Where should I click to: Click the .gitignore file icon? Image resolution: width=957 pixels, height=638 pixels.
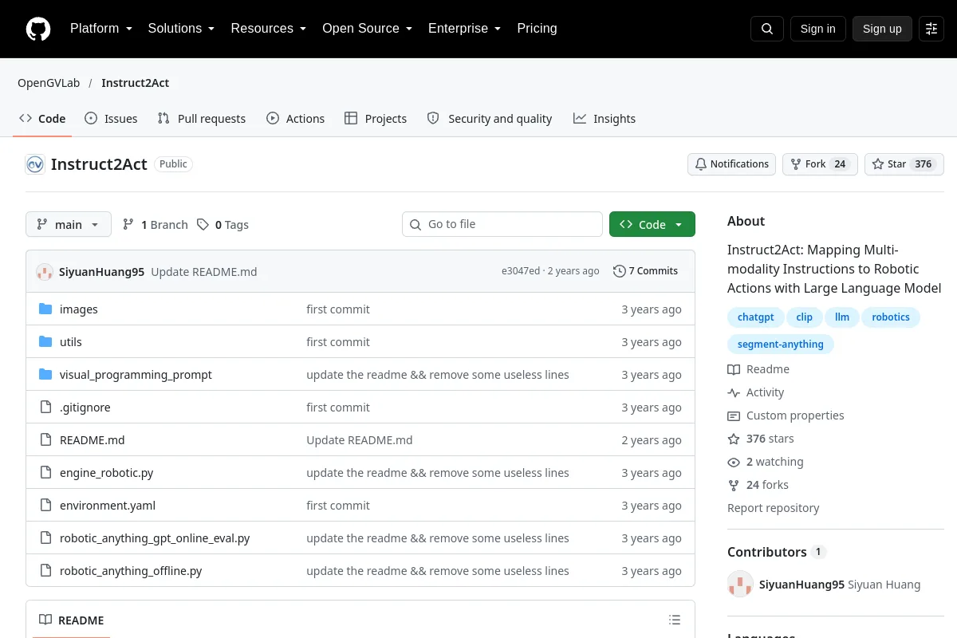pos(45,408)
